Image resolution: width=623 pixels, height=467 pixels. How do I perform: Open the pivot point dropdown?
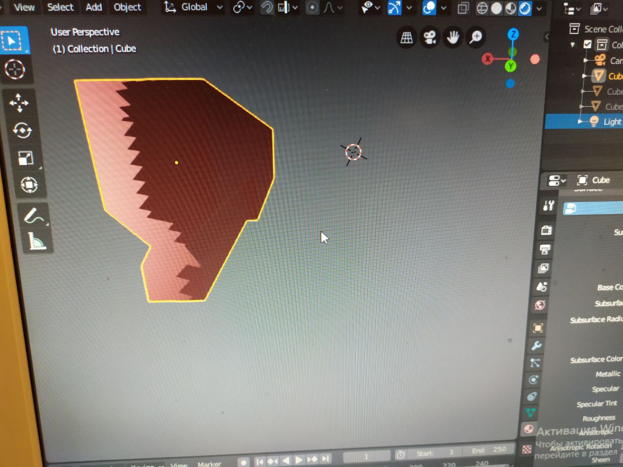pos(243,7)
